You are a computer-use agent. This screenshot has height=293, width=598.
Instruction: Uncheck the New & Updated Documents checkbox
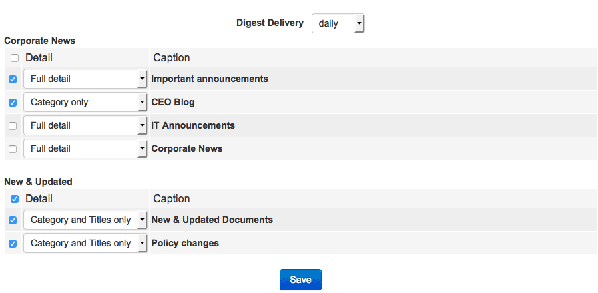click(x=13, y=220)
